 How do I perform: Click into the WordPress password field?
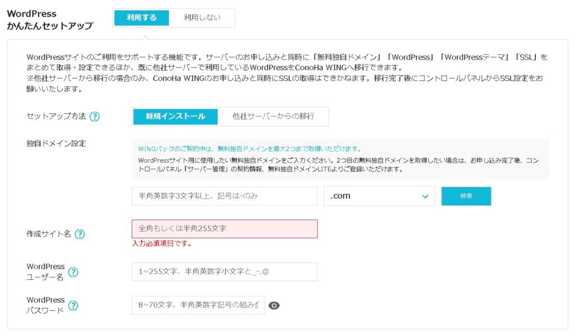(x=198, y=306)
